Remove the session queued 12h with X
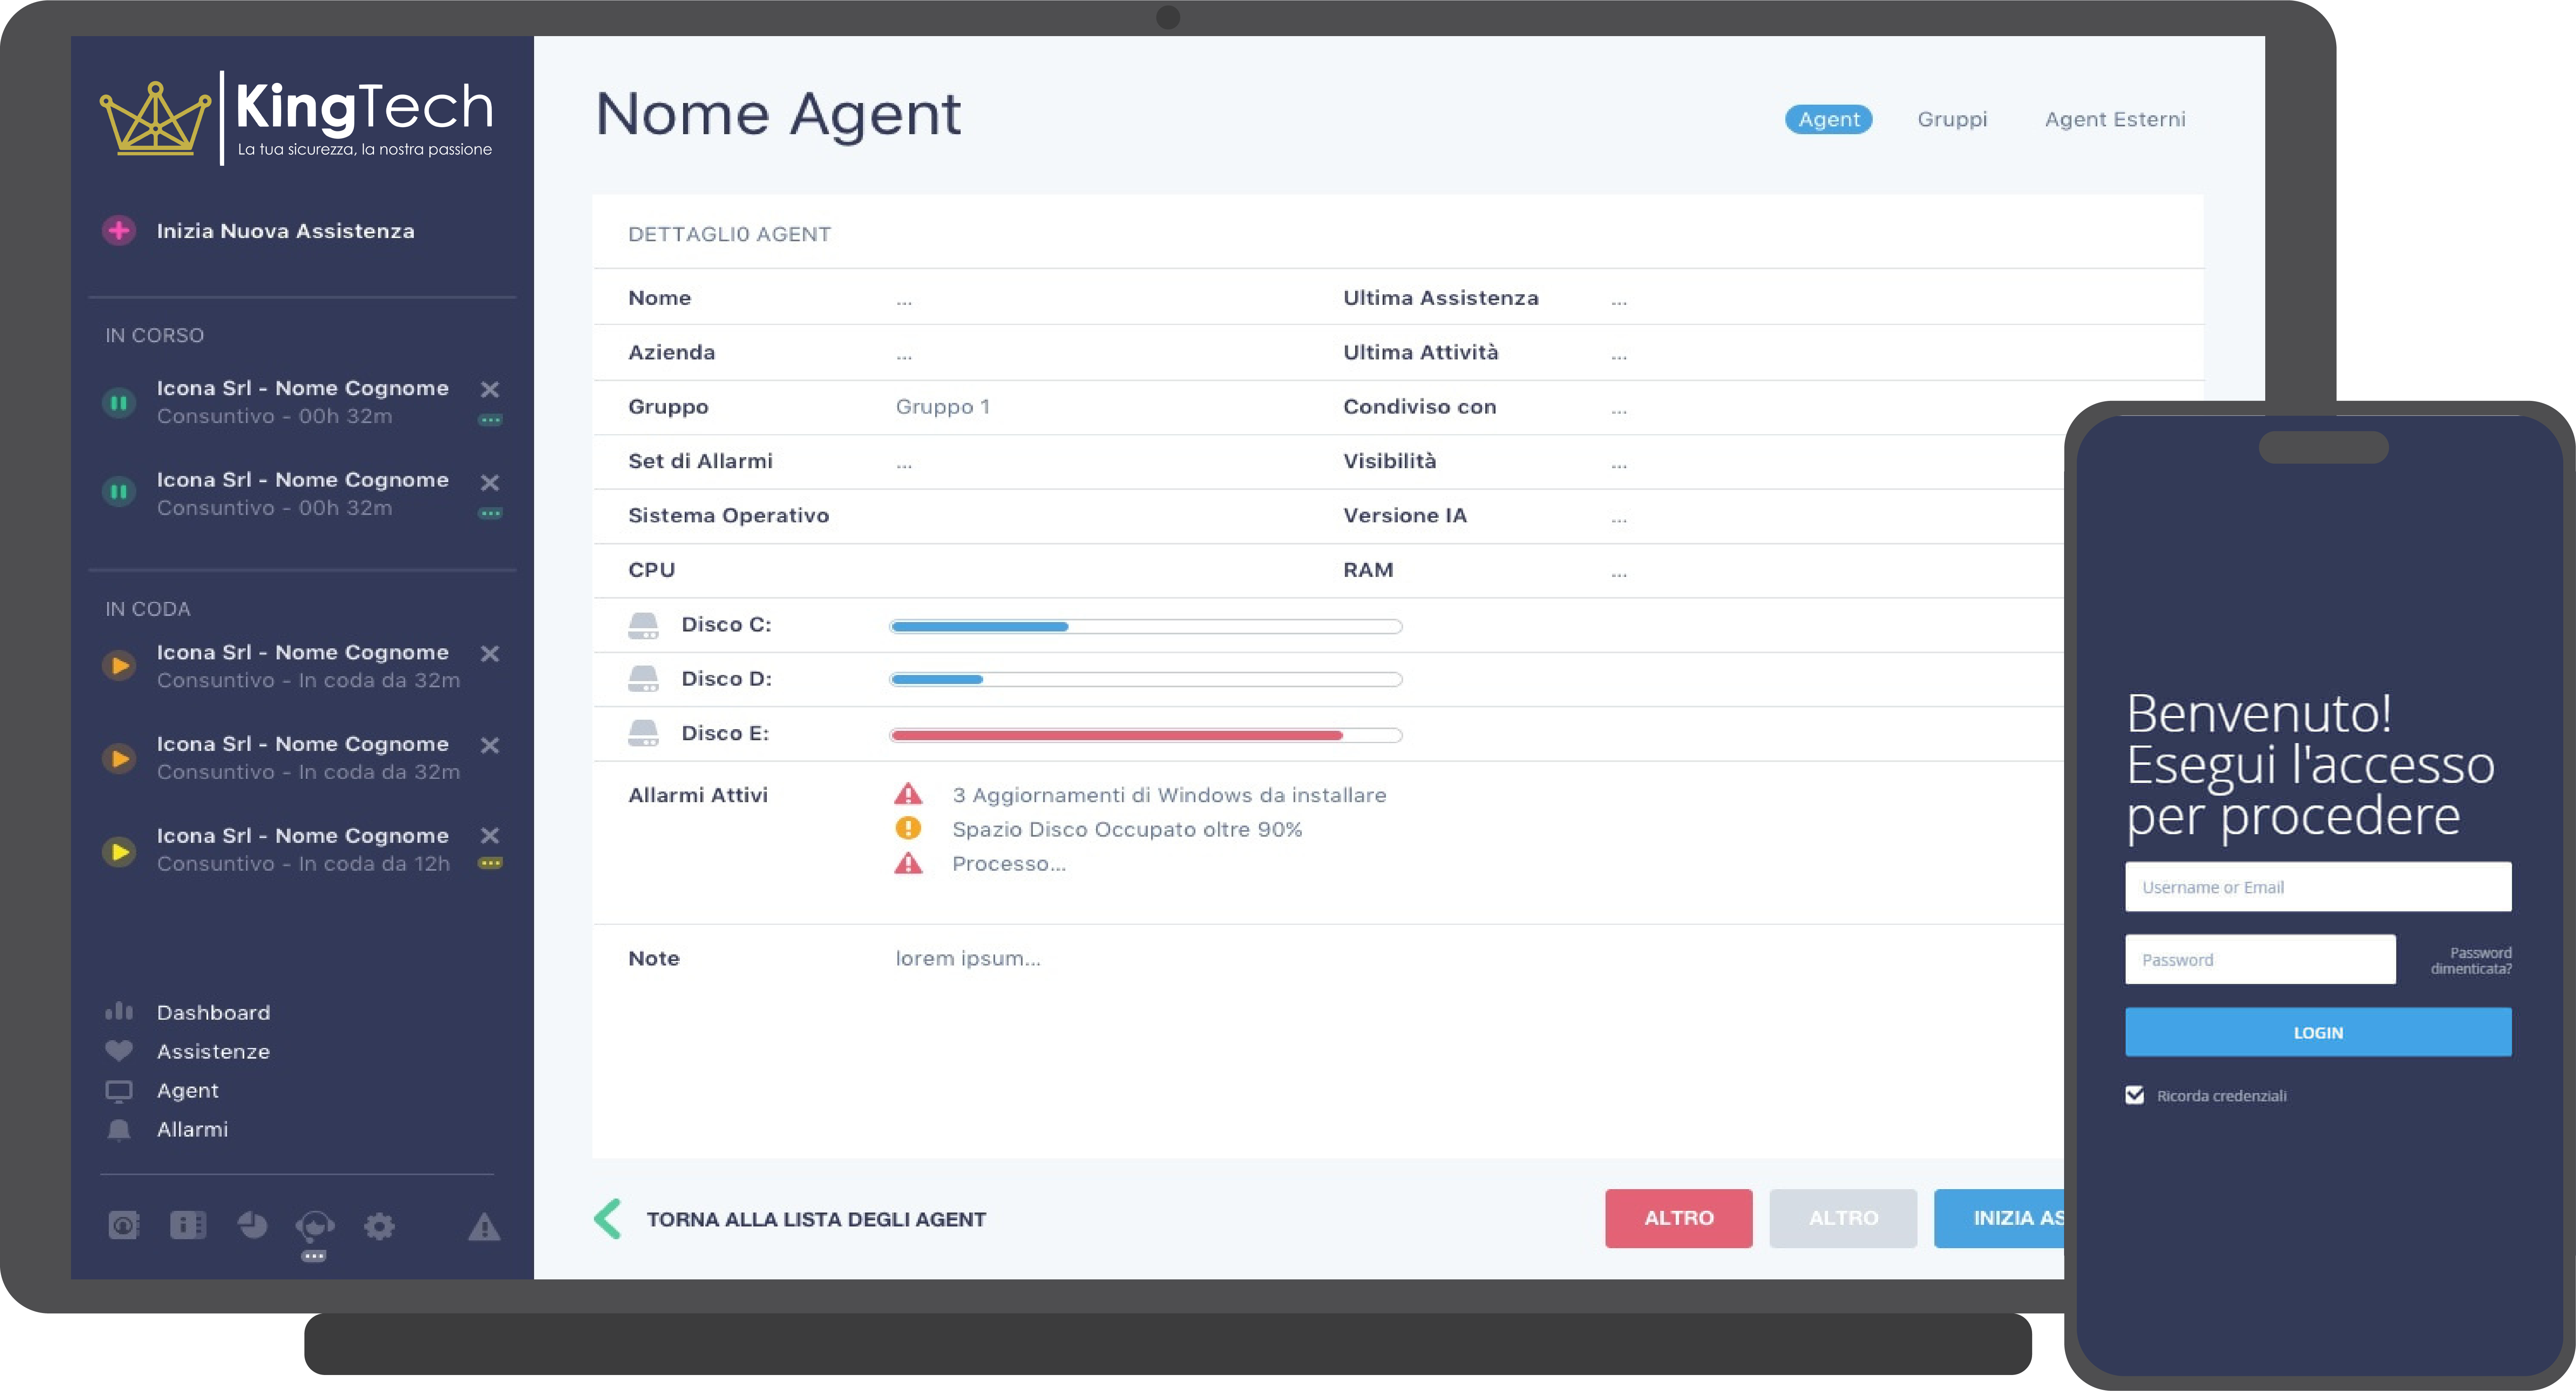This screenshot has width=2576, height=1391. (490, 835)
